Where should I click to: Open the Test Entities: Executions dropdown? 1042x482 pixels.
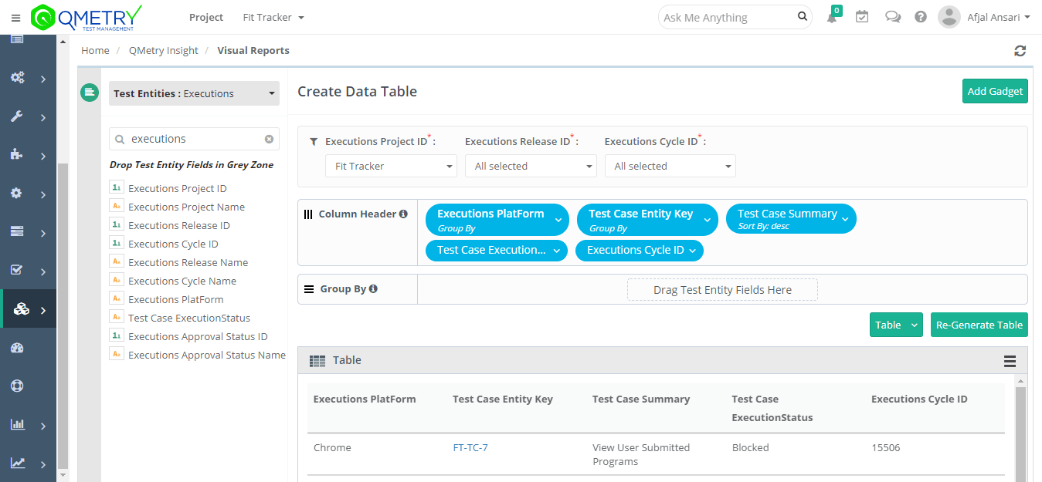pyautogui.click(x=193, y=93)
